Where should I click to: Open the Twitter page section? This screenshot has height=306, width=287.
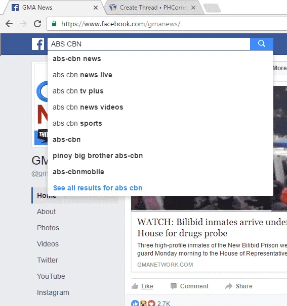(x=48, y=261)
